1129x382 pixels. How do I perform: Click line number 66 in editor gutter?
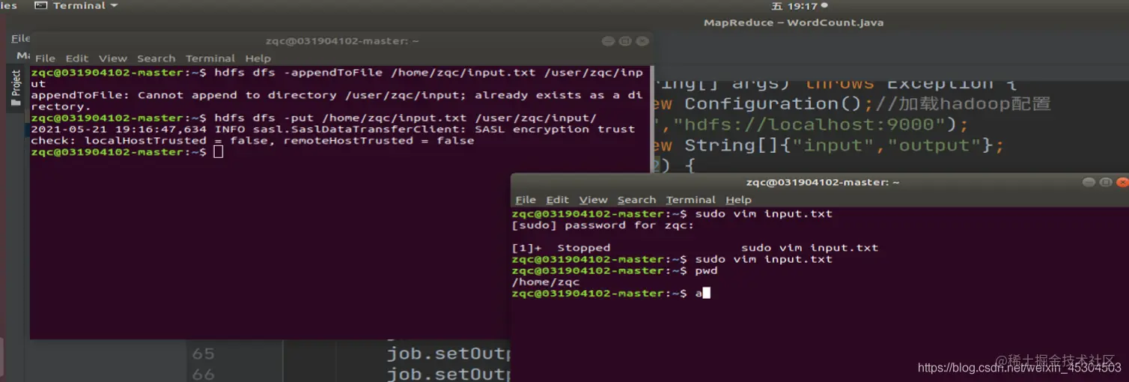203,374
